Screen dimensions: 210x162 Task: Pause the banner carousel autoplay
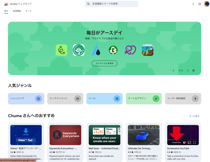[194, 71]
